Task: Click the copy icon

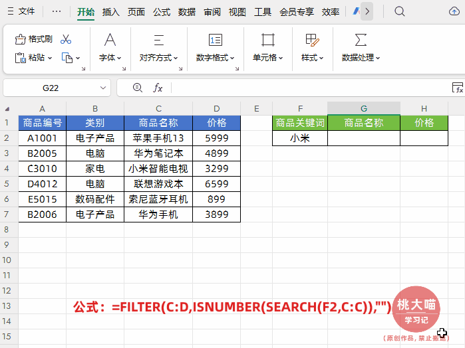Action: coord(67,58)
